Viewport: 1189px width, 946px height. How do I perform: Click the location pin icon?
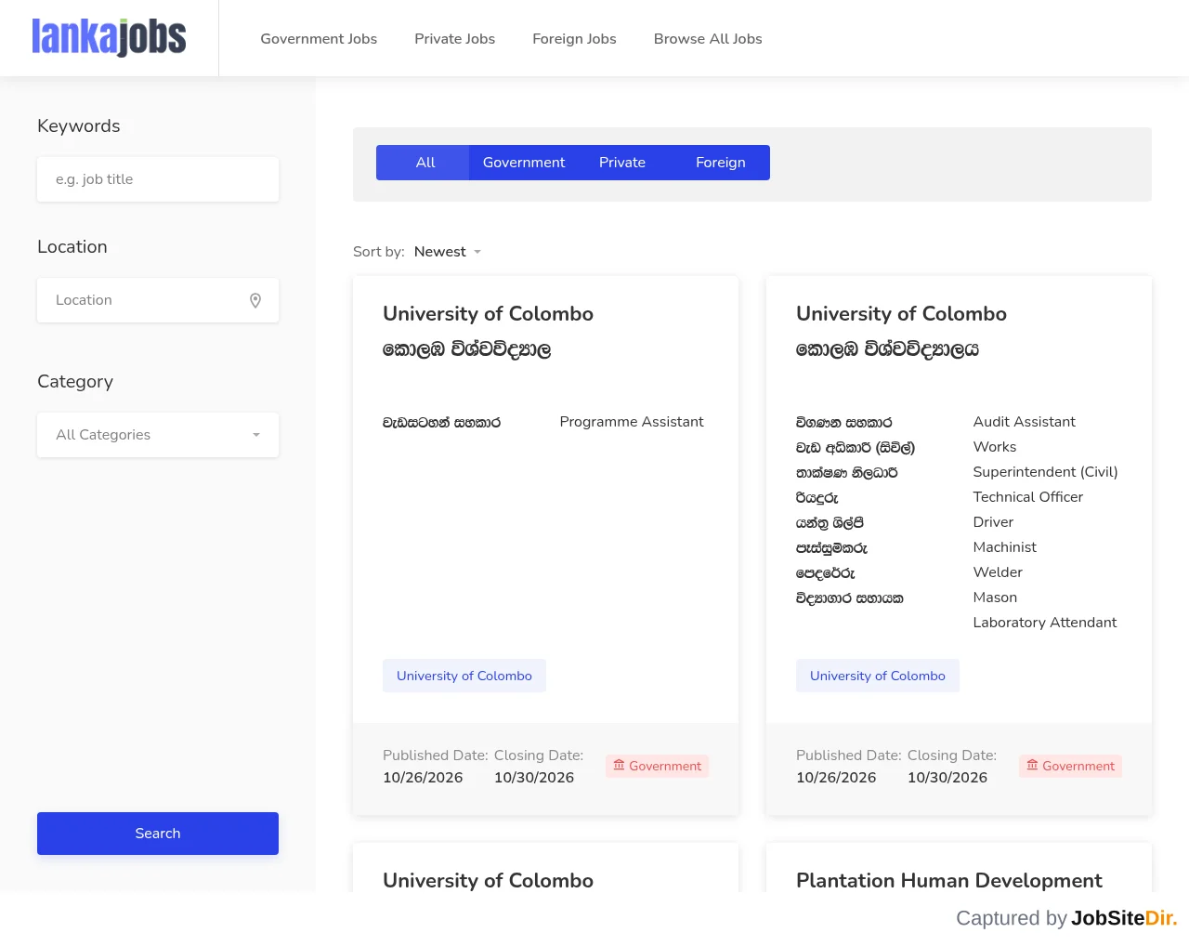tap(255, 300)
